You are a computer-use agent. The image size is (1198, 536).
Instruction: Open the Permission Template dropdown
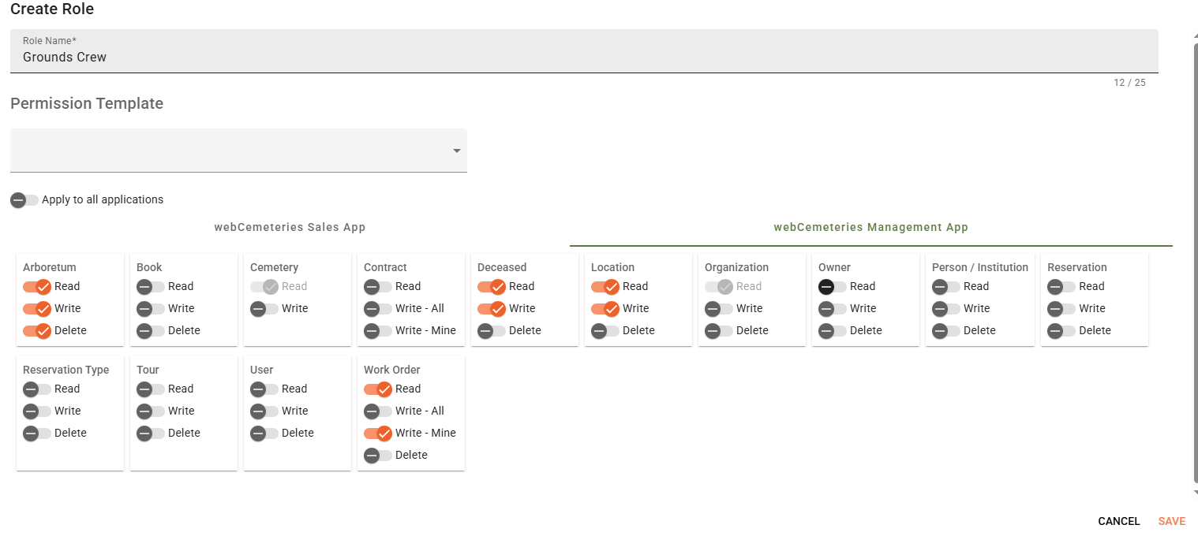(237, 151)
